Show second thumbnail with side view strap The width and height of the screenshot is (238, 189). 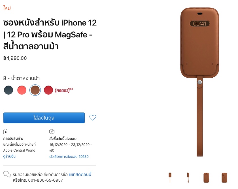pos(188,177)
